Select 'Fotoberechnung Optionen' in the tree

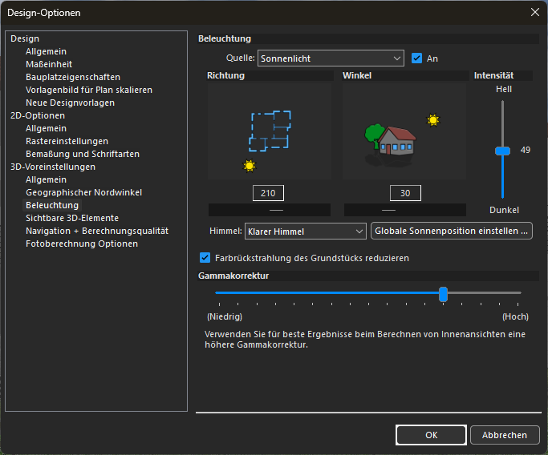pyautogui.click(x=82, y=244)
